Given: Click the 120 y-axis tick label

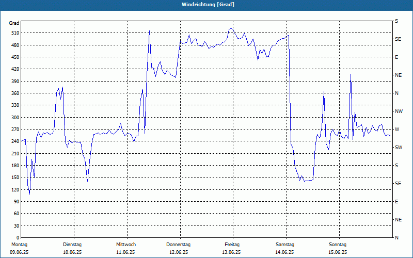Looking at the screenshot, I should click(15, 189).
